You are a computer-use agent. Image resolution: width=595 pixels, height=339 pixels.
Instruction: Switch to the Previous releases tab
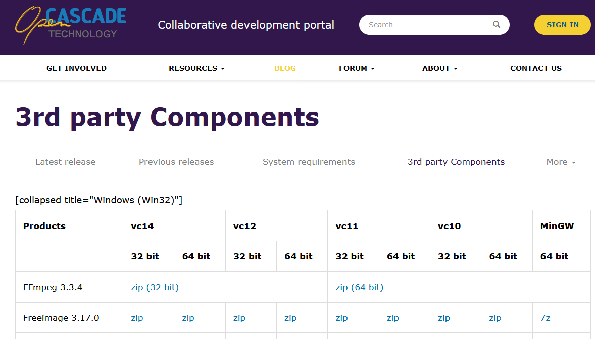(x=176, y=162)
